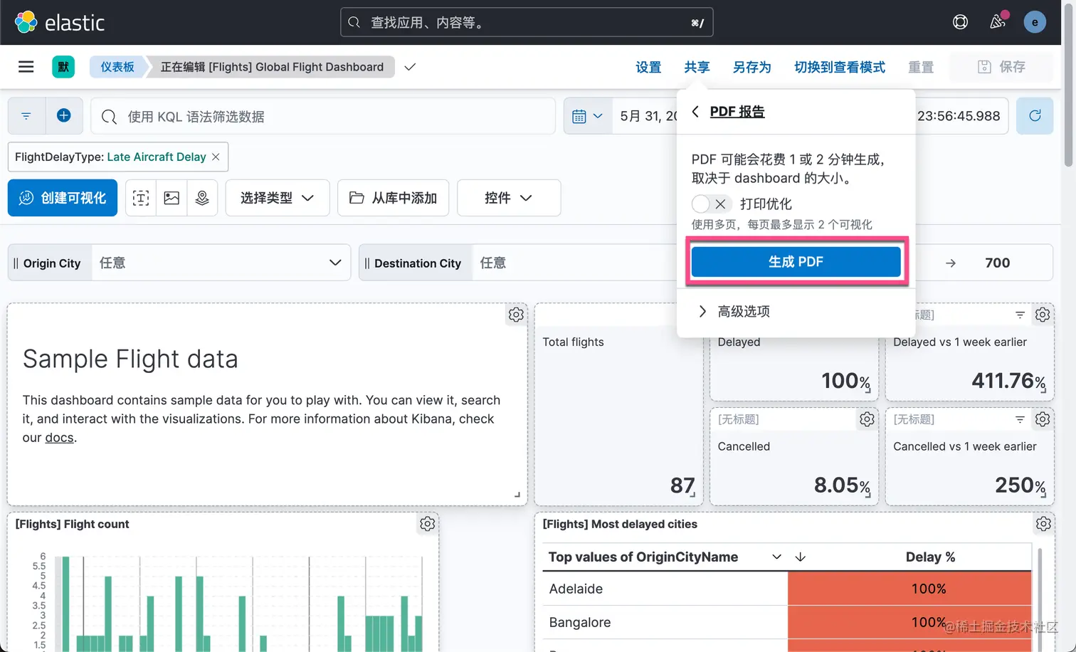
Task: Click the 保存 button
Action: click(1001, 67)
